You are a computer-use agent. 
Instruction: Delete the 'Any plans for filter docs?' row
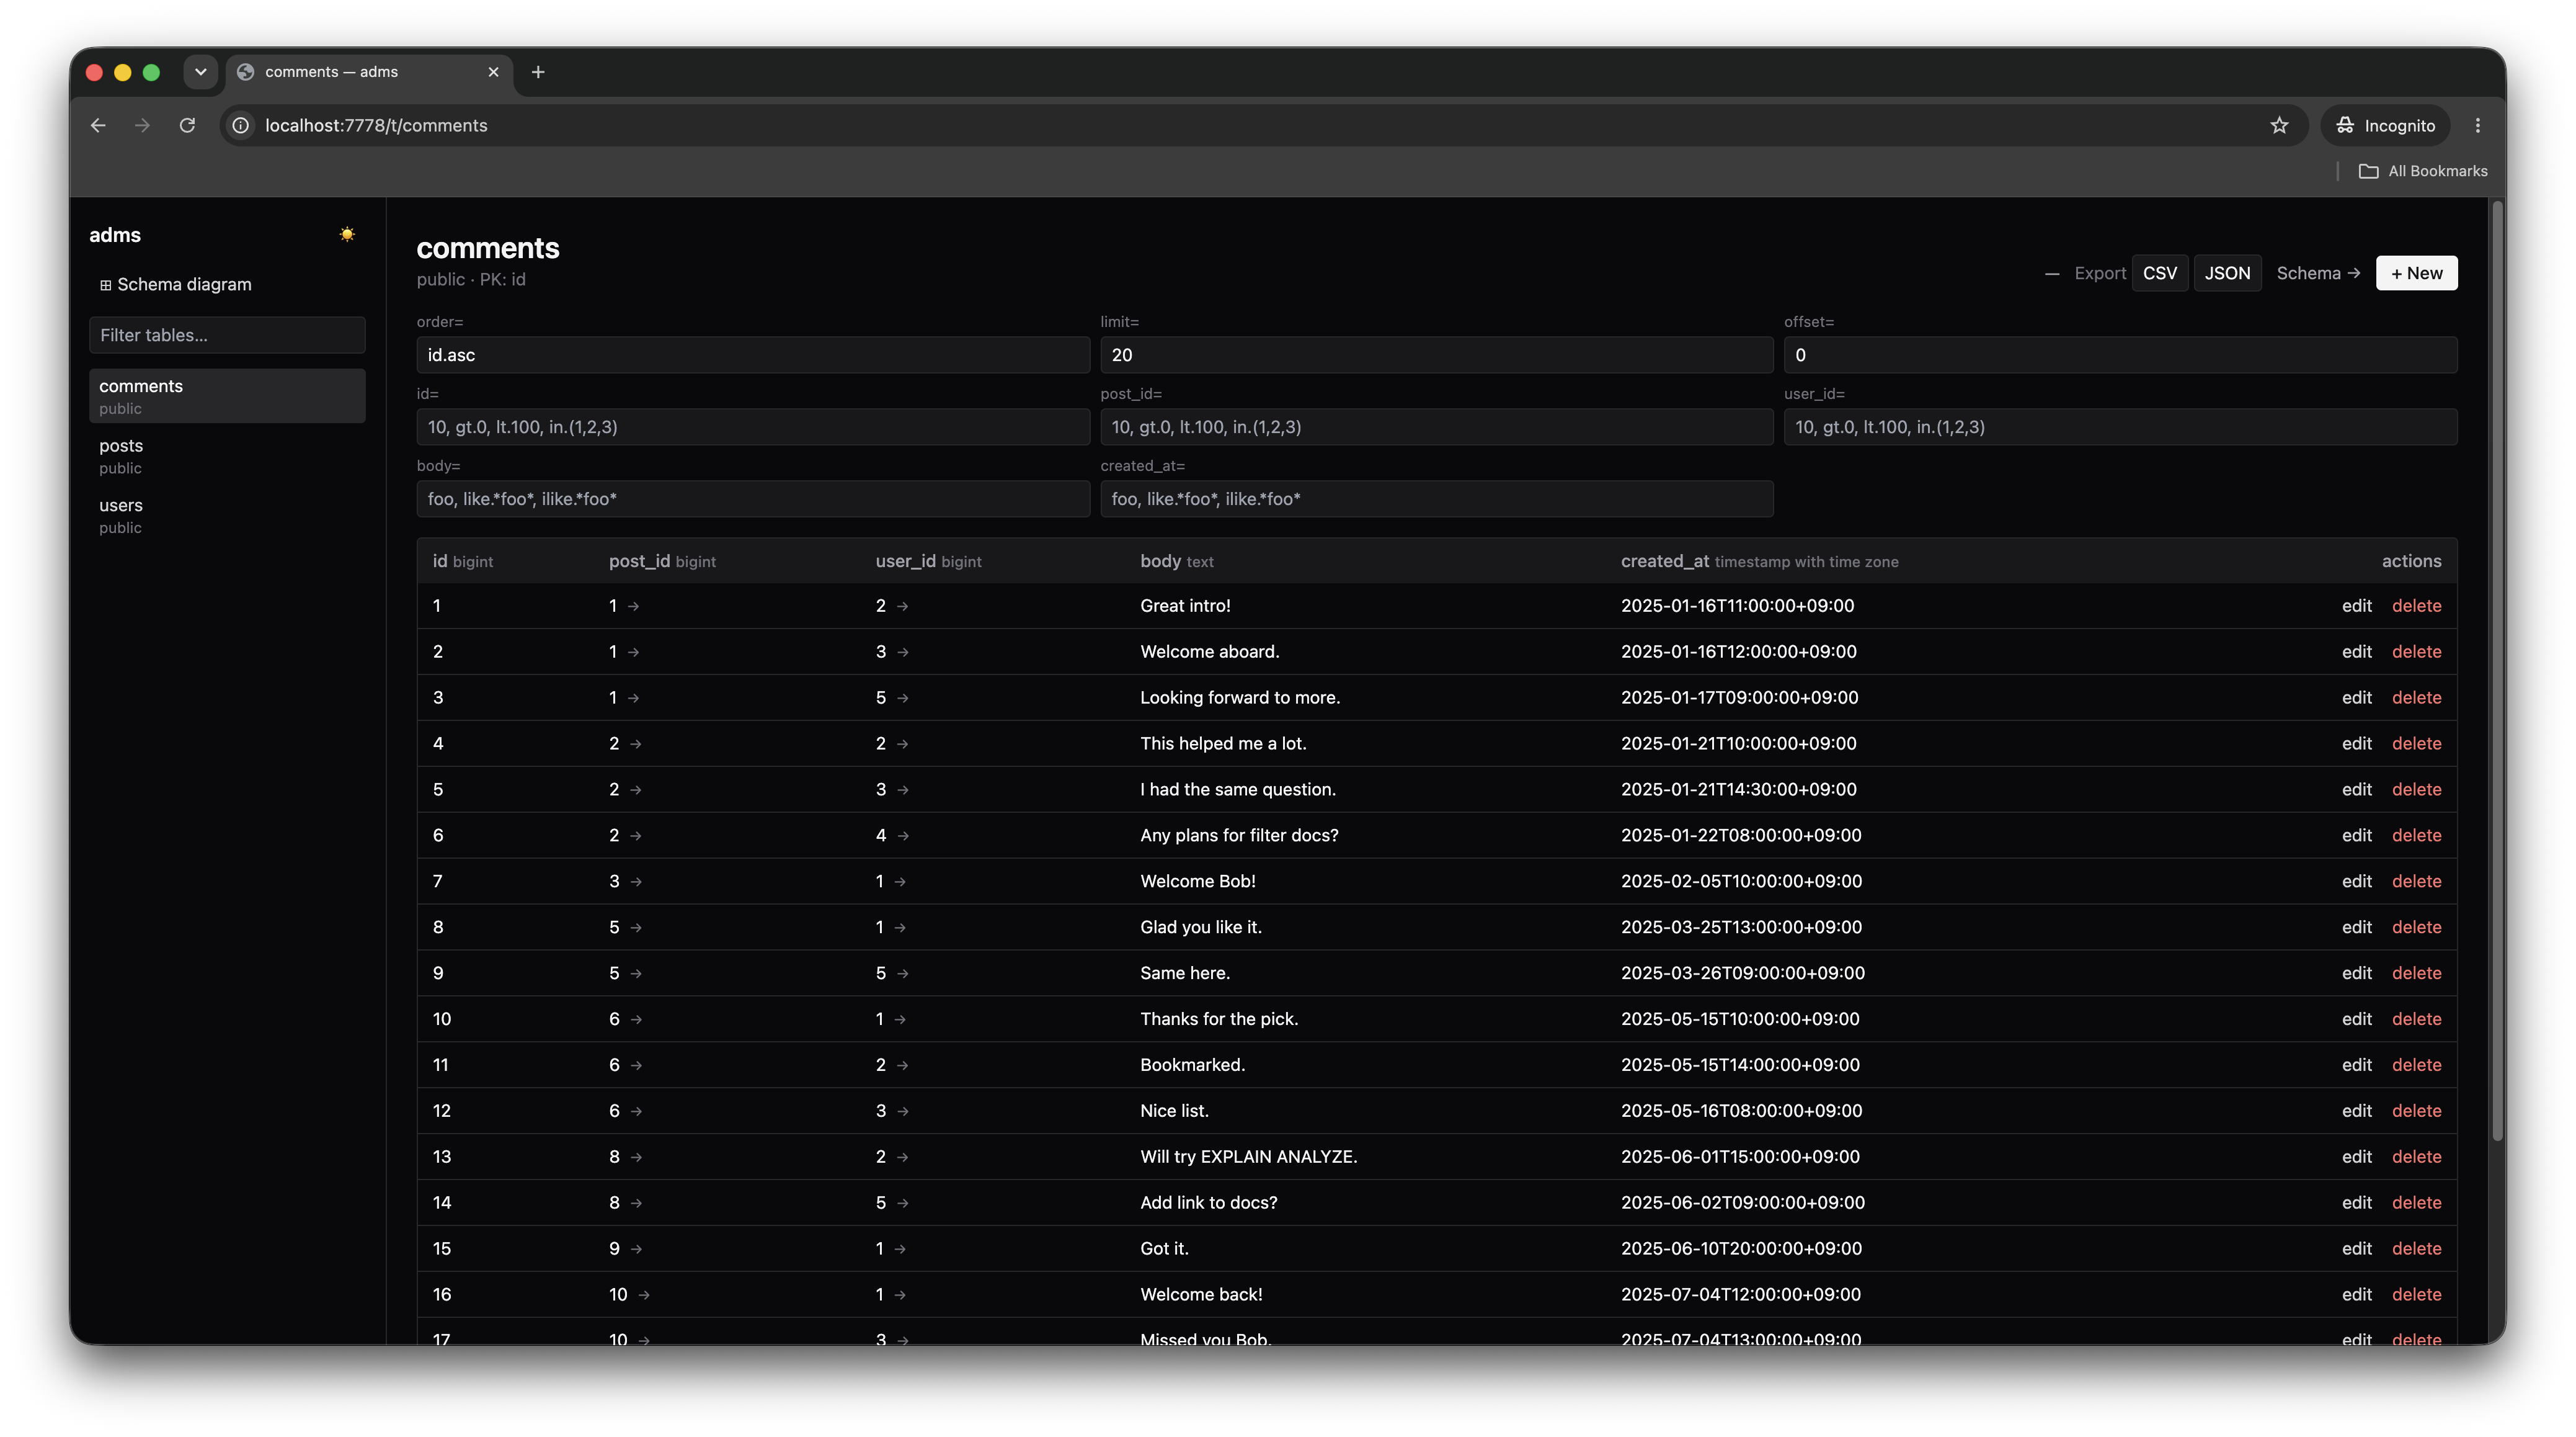coord(2416,836)
